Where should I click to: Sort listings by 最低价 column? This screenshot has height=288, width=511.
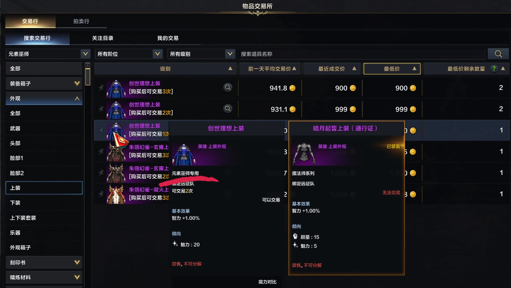392,69
